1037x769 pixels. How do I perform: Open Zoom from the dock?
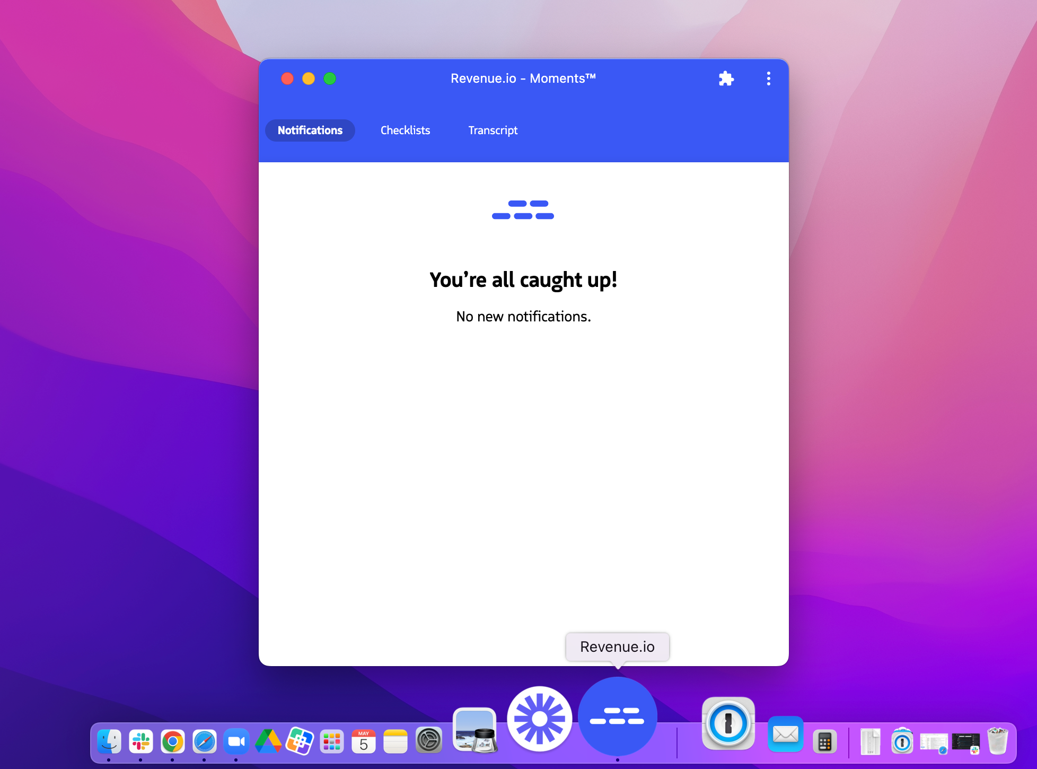[x=236, y=741]
